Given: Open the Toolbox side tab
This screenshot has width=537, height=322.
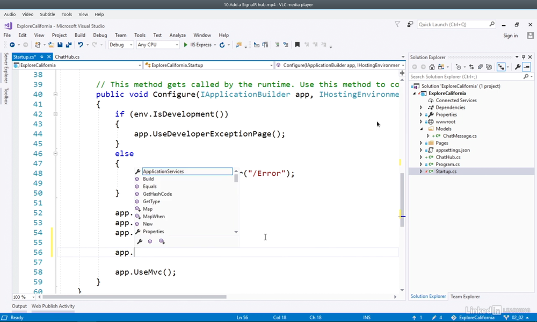Looking at the screenshot, I should click(6, 96).
